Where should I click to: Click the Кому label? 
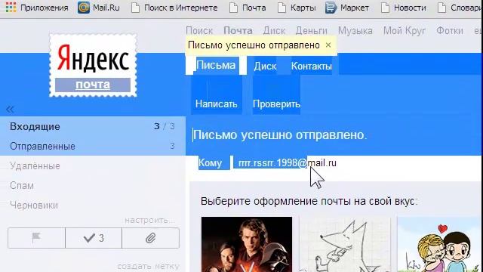(x=210, y=162)
